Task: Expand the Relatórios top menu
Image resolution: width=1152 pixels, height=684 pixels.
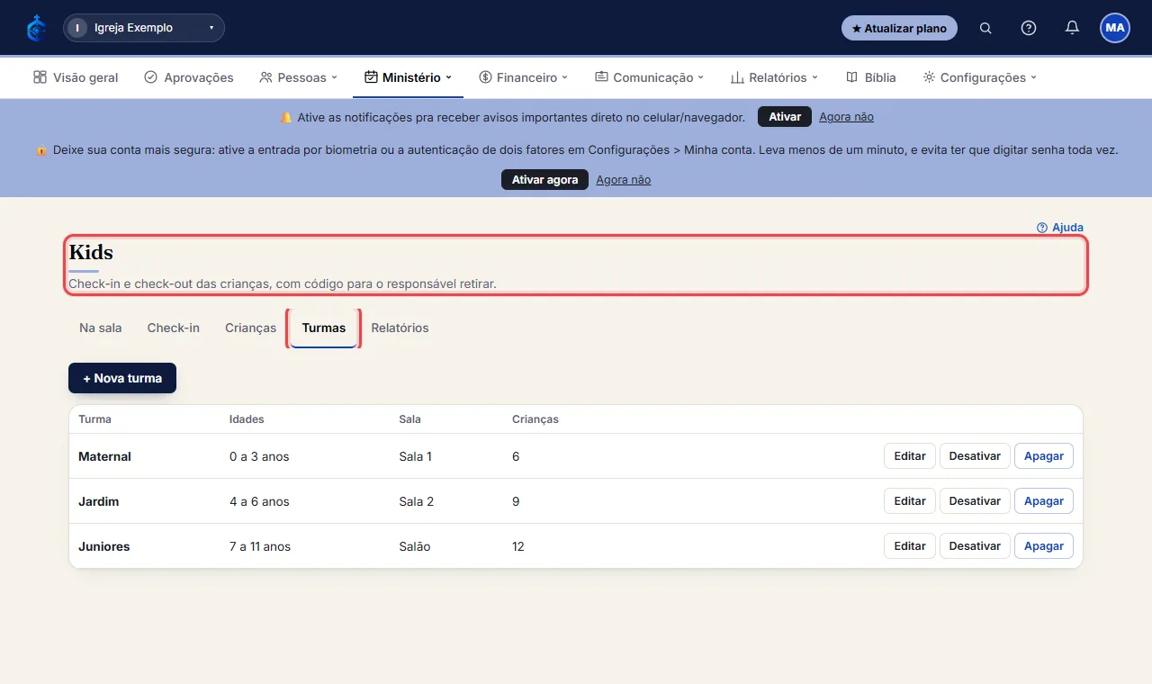Action: (x=774, y=77)
